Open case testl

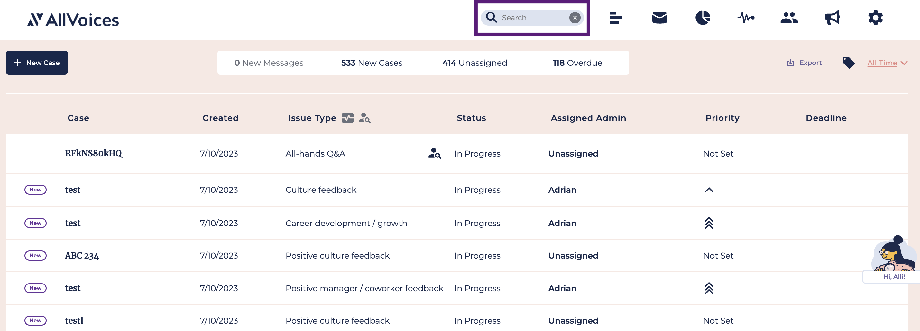tap(74, 321)
